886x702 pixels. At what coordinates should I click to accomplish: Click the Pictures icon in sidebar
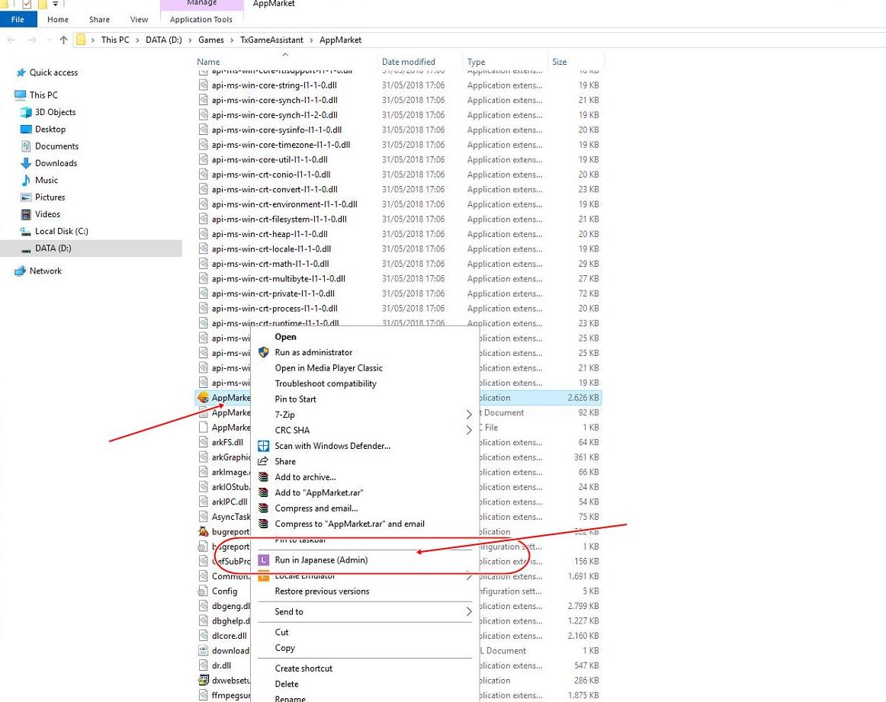point(26,197)
